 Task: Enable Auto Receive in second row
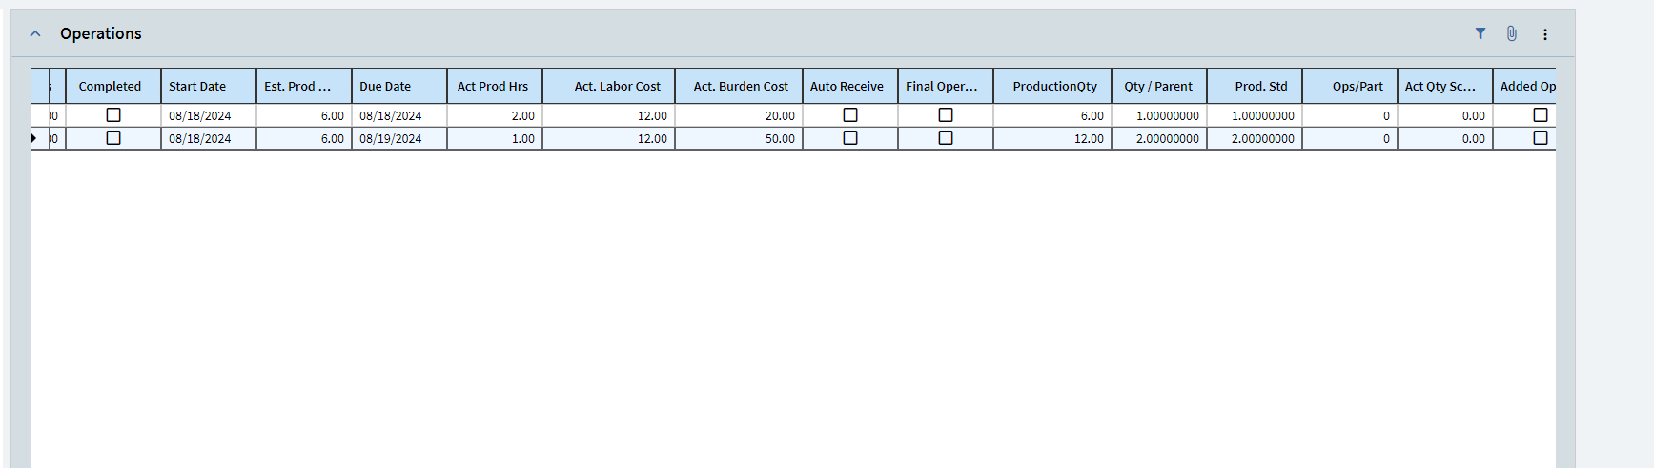tap(850, 138)
